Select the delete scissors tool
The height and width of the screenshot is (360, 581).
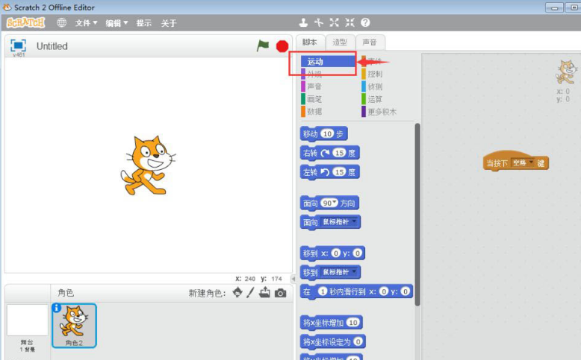coord(319,22)
